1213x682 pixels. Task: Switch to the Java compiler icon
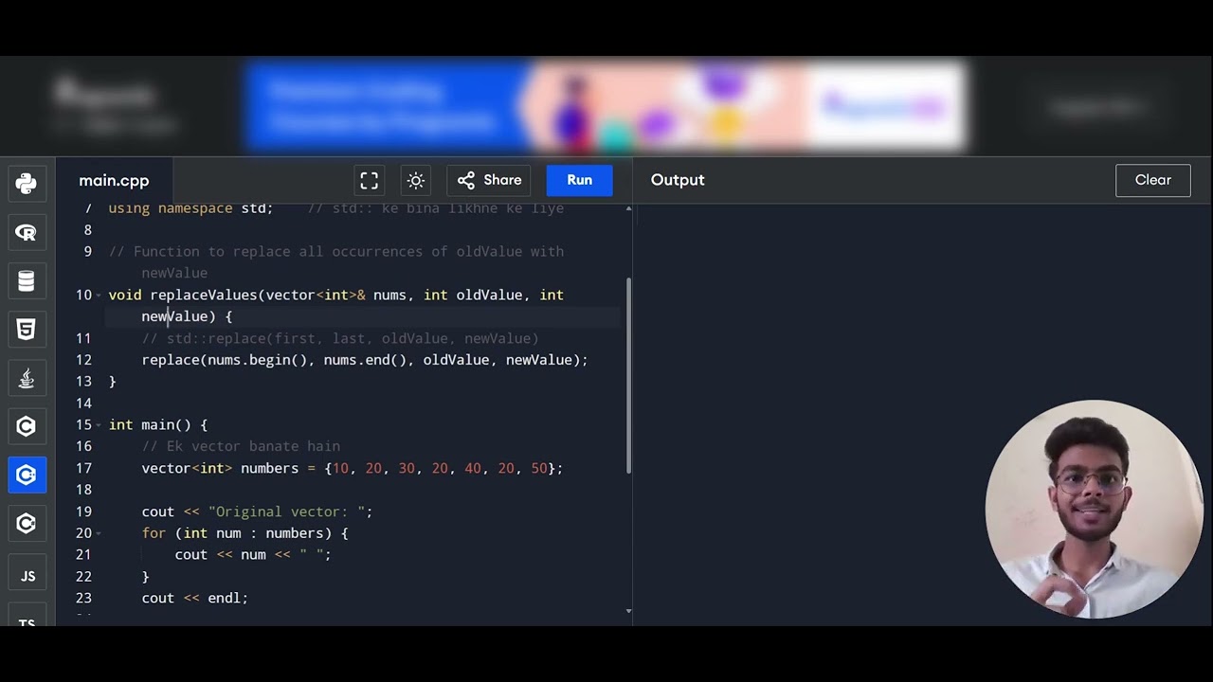coord(27,378)
